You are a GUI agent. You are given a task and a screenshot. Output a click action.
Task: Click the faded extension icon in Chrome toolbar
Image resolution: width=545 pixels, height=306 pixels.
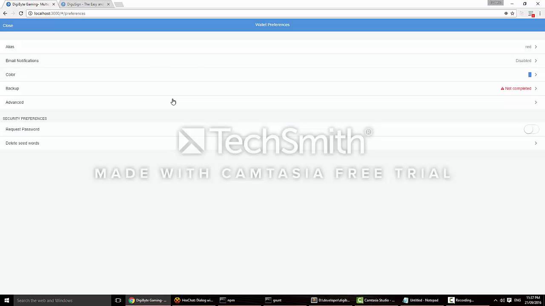coord(522,13)
